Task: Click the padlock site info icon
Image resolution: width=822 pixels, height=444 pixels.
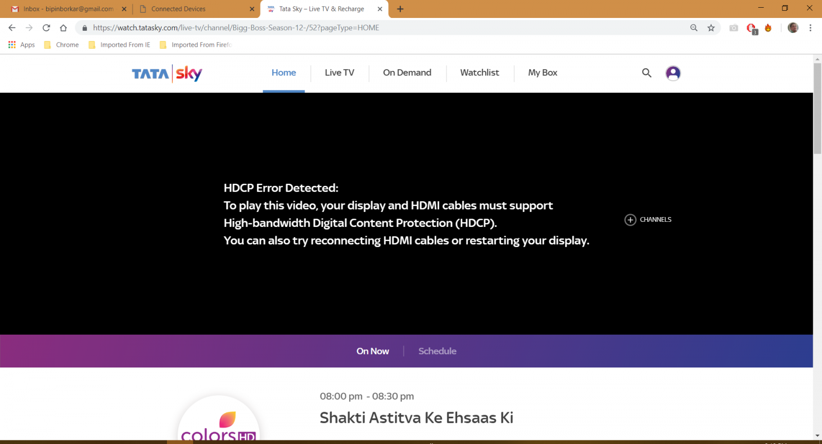Action: click(85, 28)
